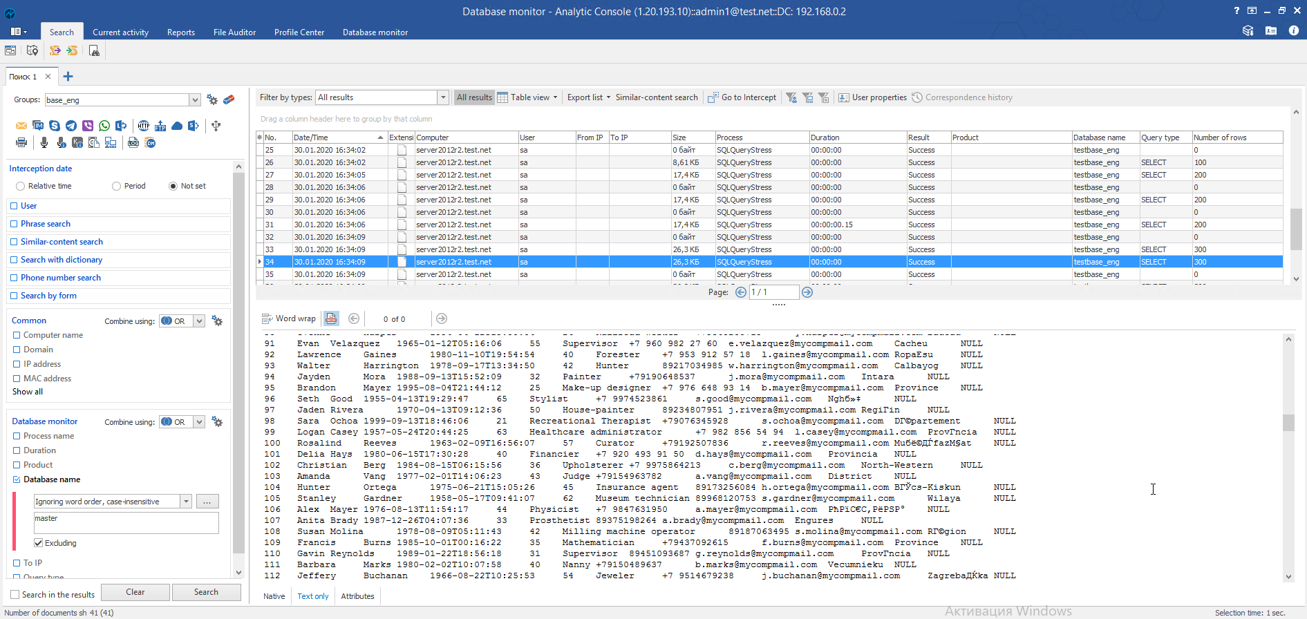Toggle the Excluding checkbox
The image size is (1307, 619).
coord(39,543)
